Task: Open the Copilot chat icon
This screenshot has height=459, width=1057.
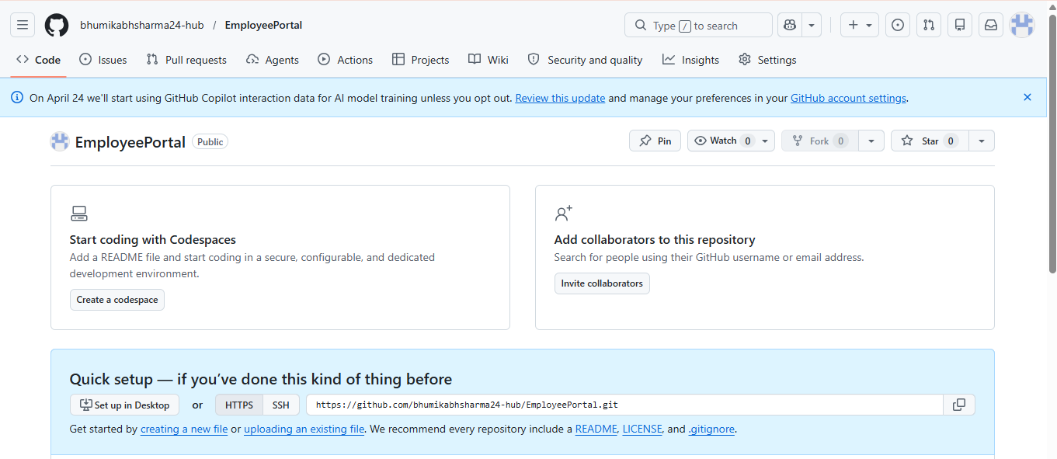Action: pyautogui.click(x=790, y=25)
